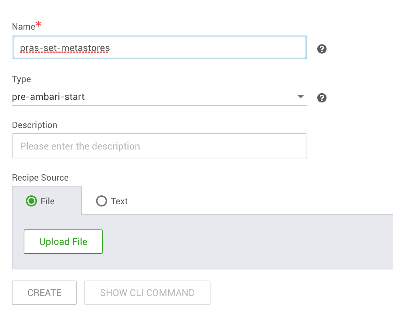Choose File as the recipe source
Screen dimensions: 393x319
[x=31, y=201]
